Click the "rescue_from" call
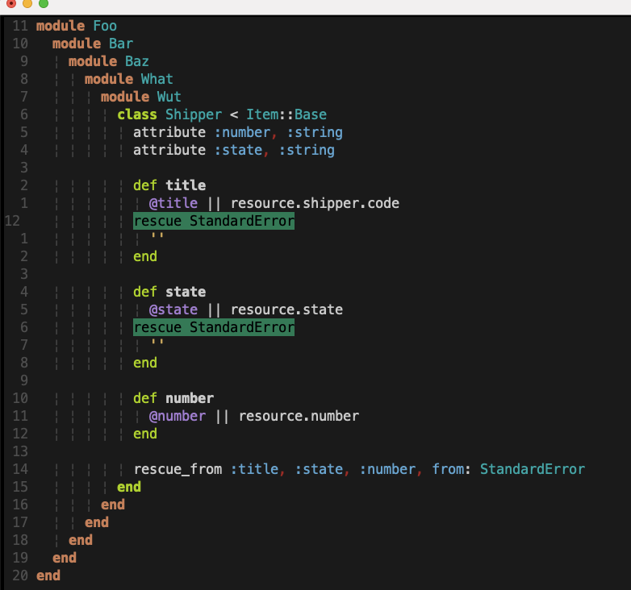This screenshot has height=590, width=631. point(178,469)
